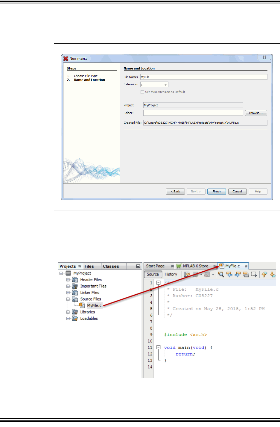Click the Created File path field

pyautogui.click(x=205, y=123)
